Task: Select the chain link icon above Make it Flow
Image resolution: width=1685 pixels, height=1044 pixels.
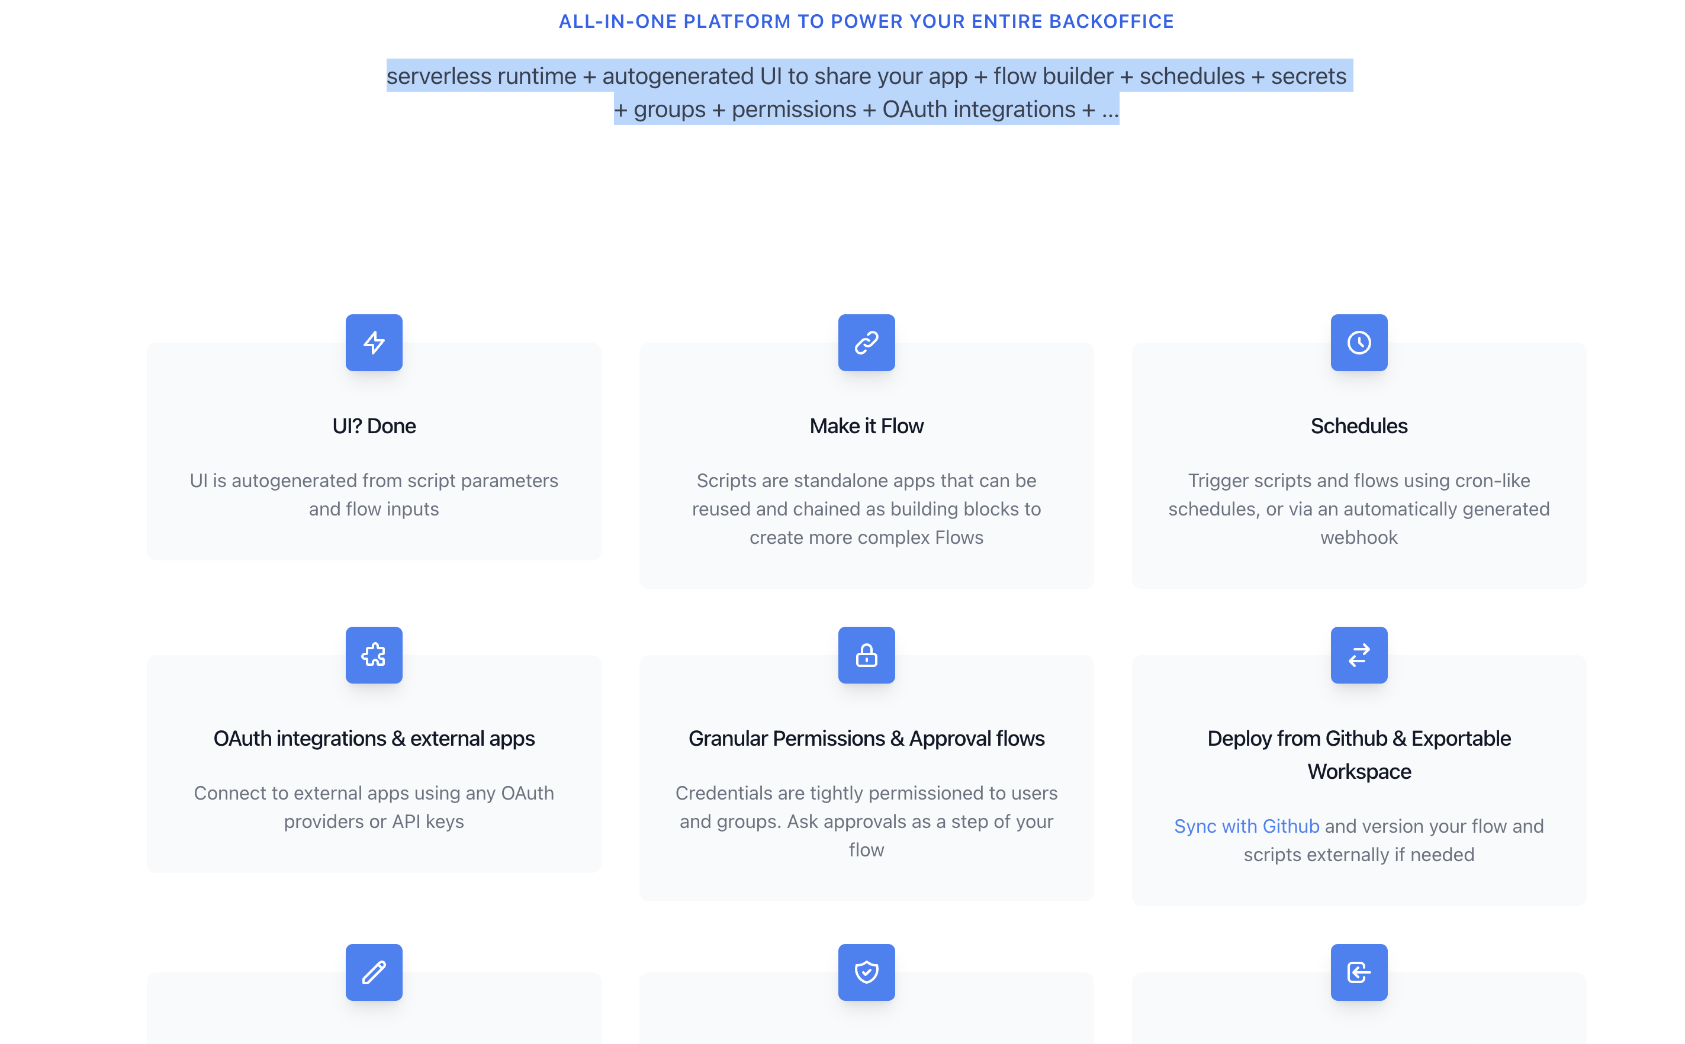Action: pos(866,343)
